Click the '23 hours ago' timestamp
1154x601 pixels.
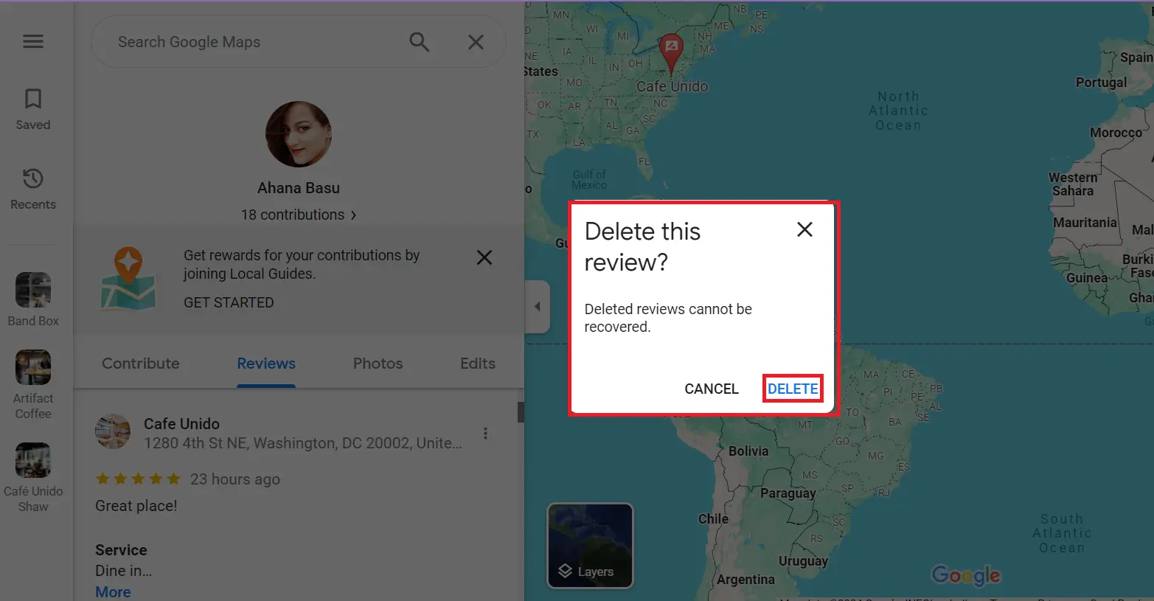(235, 479)
